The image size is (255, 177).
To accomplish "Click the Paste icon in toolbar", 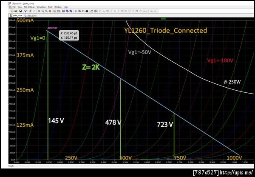I will (83, 11).
